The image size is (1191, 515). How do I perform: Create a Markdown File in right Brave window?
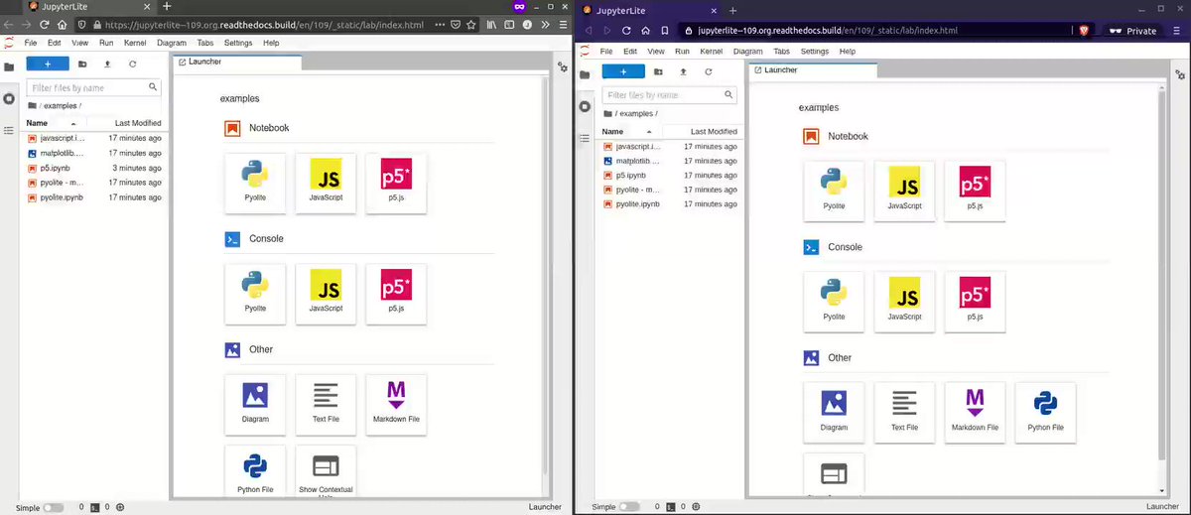(x=975, y=413)
